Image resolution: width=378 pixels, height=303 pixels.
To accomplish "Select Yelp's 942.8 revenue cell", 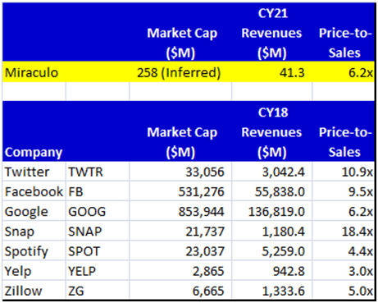I will (x=271, y=271).
